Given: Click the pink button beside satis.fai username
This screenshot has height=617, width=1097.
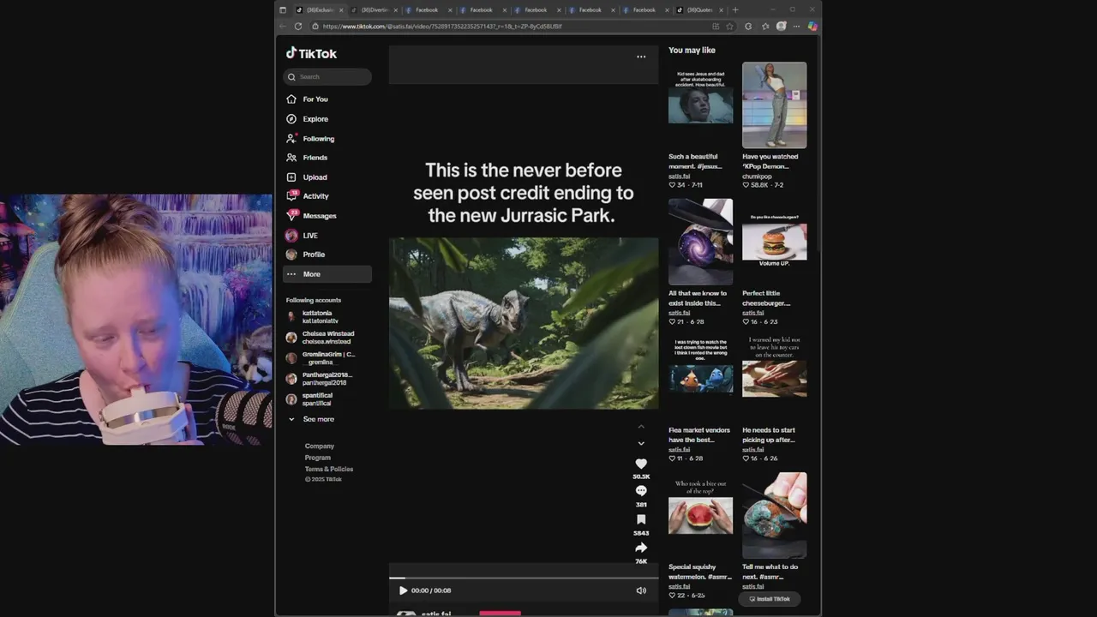Looking at the screenshot, I should 500,613.
